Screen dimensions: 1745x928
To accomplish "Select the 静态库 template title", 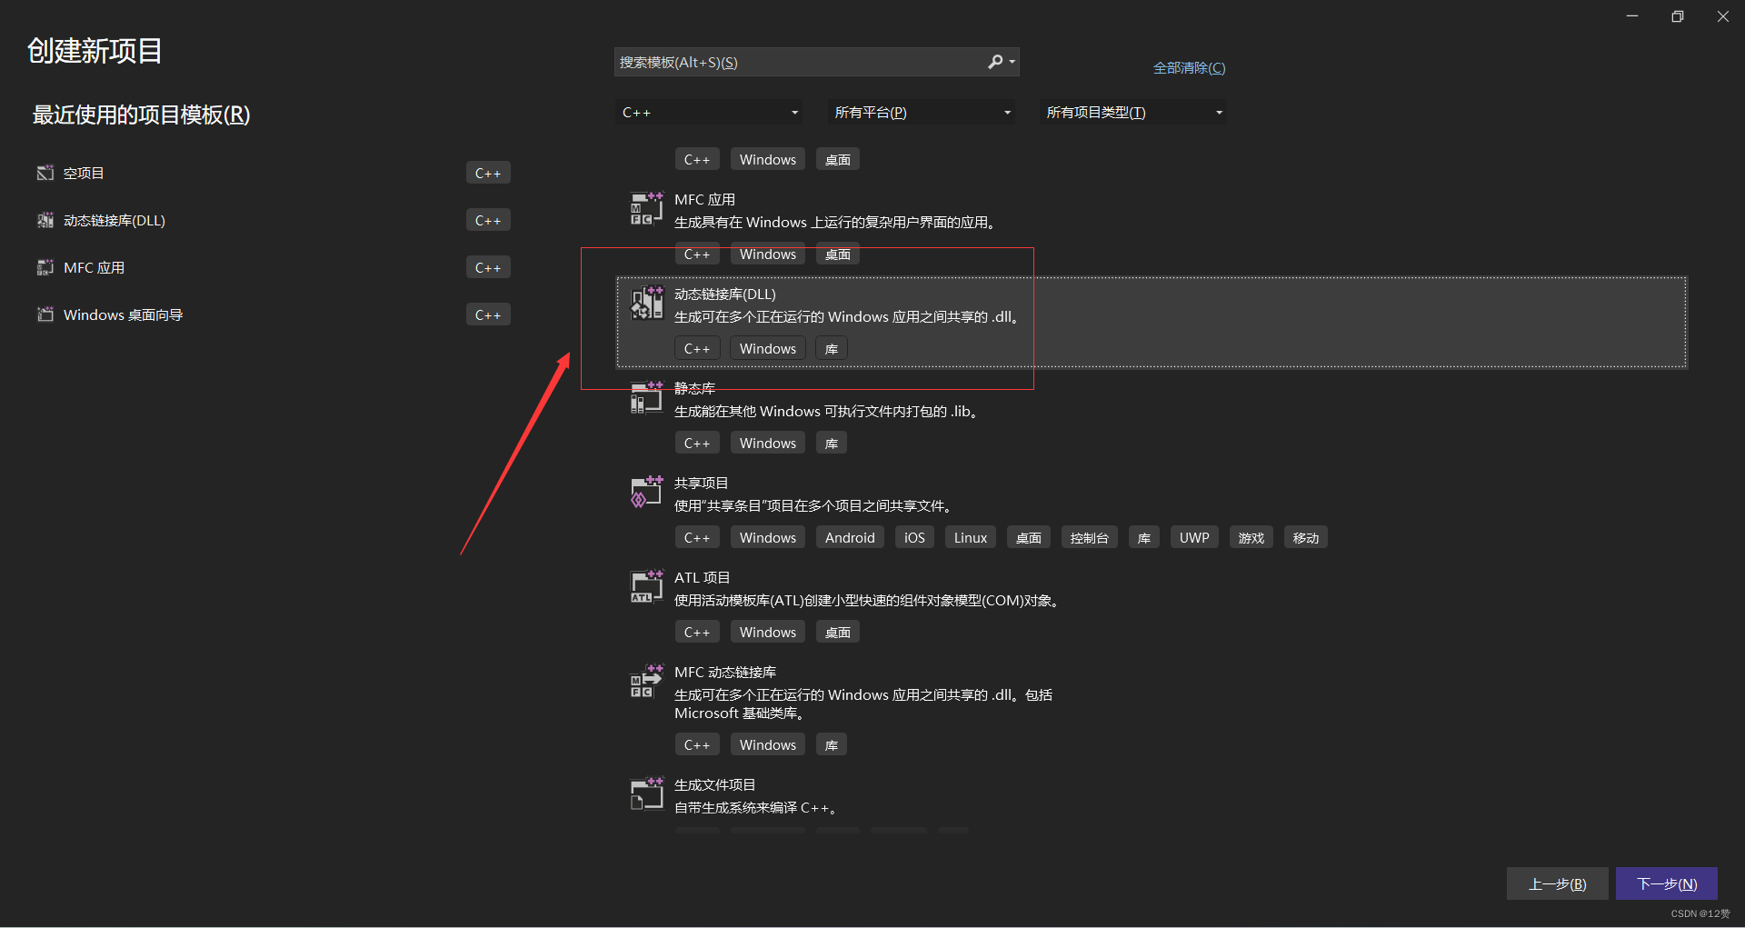I will 694,389.
